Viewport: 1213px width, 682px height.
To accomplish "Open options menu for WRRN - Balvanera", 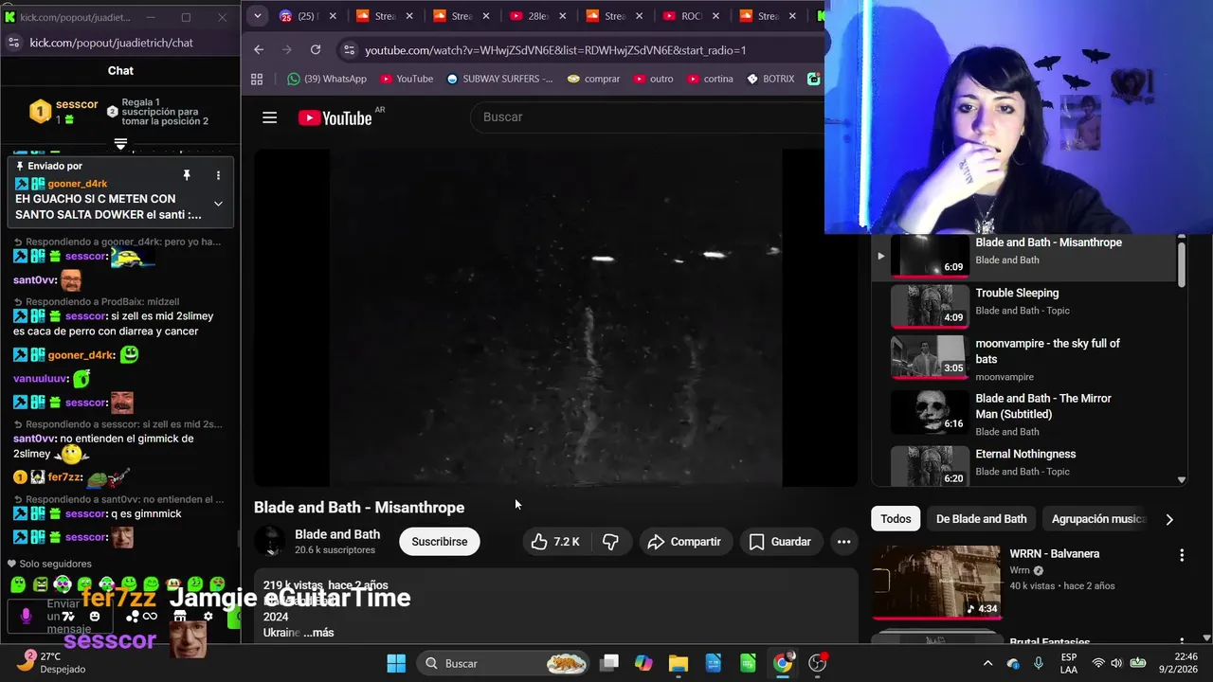I will (x=1182, y=555).
